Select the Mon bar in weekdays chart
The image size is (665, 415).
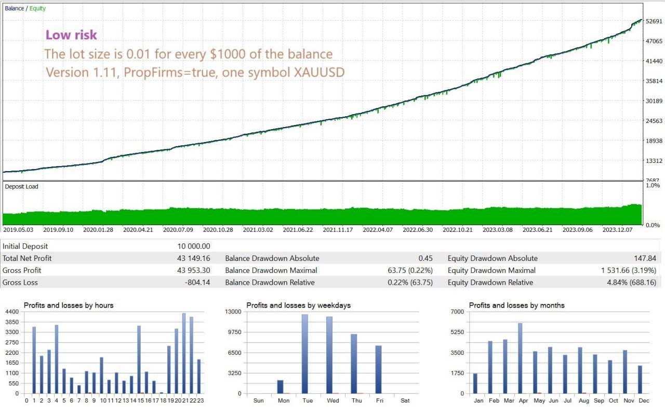[281, 386]
